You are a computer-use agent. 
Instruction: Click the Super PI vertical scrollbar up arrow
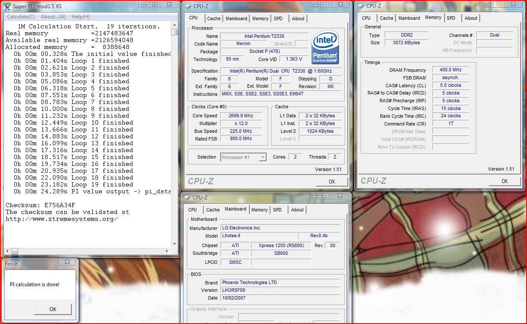(174, 25)
